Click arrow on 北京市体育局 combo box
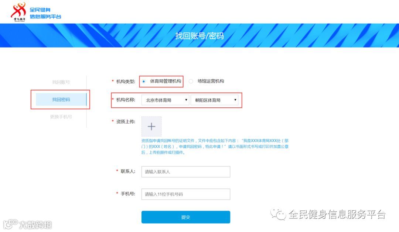Viewport: 399px width, 232px height. (186, 100)
